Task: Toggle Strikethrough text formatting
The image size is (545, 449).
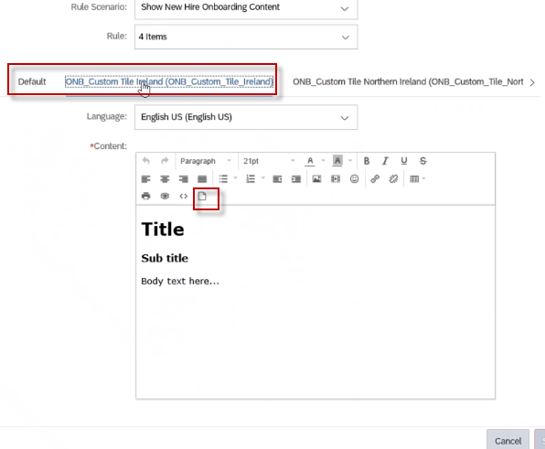Action: click(x=422, y=161)
